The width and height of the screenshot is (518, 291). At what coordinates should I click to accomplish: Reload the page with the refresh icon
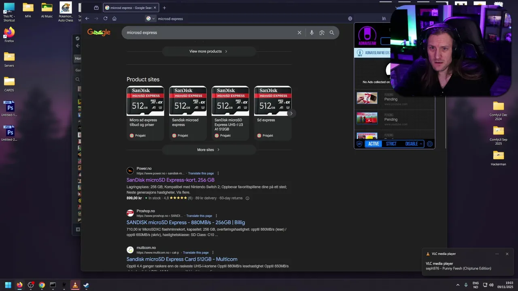(105, 19)
